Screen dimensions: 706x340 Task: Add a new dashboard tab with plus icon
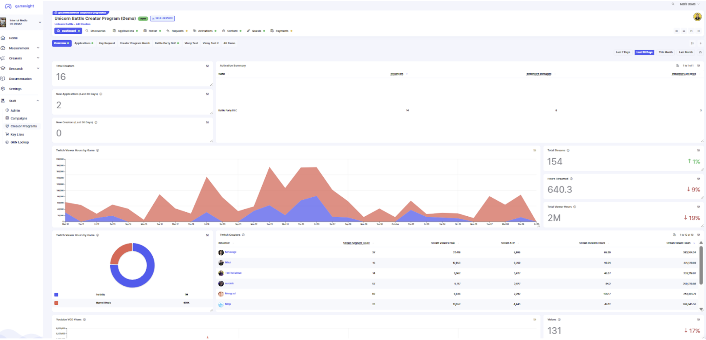point(701,43)
